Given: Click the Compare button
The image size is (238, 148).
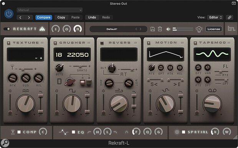Looking at the screenshot, I should pyautogui.click(x=44, y=17).
